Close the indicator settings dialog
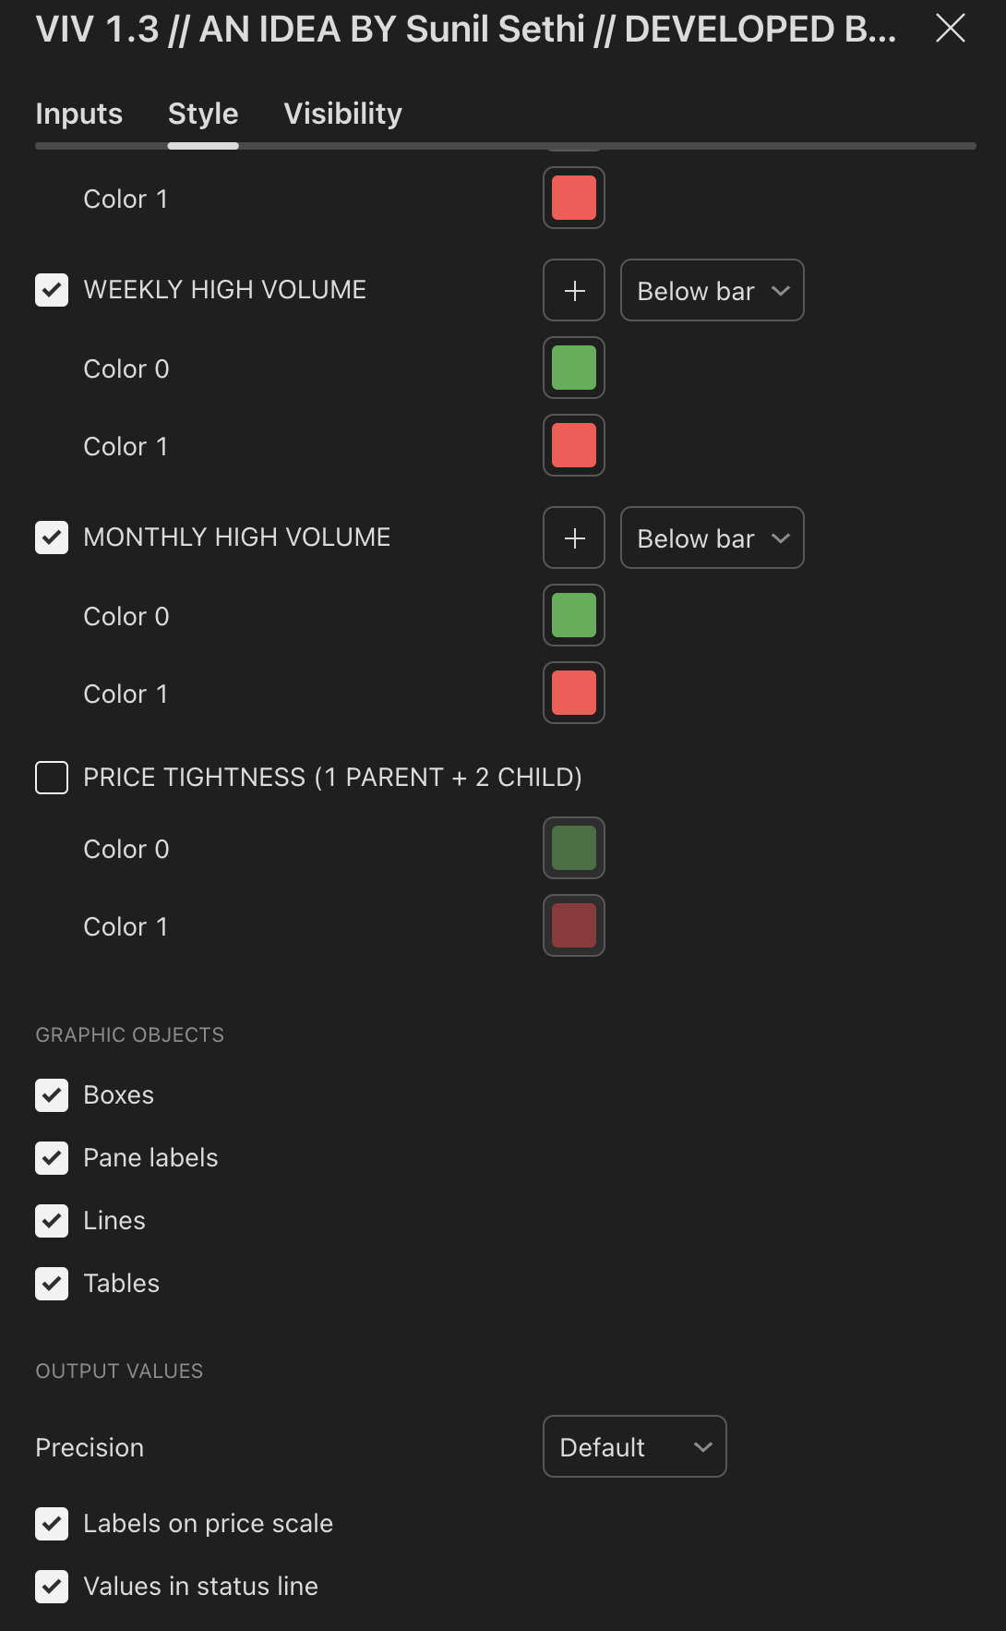The width and height of the screenshot is (1006, 1631). [950, 29]
